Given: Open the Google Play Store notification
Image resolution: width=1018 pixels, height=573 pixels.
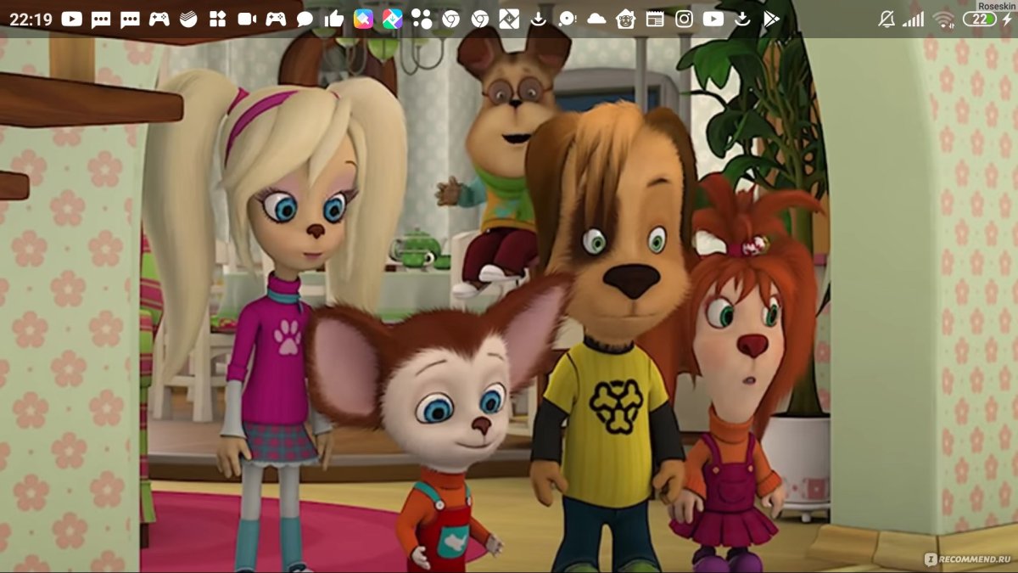Looking at the screenshot, I should 771,19.
